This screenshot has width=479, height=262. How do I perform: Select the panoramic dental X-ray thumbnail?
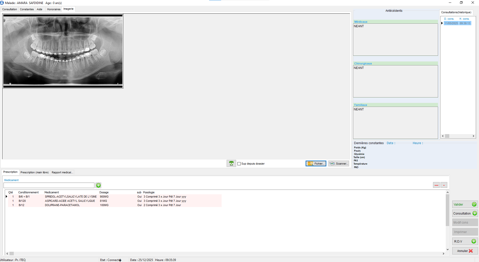pos(63,51)
